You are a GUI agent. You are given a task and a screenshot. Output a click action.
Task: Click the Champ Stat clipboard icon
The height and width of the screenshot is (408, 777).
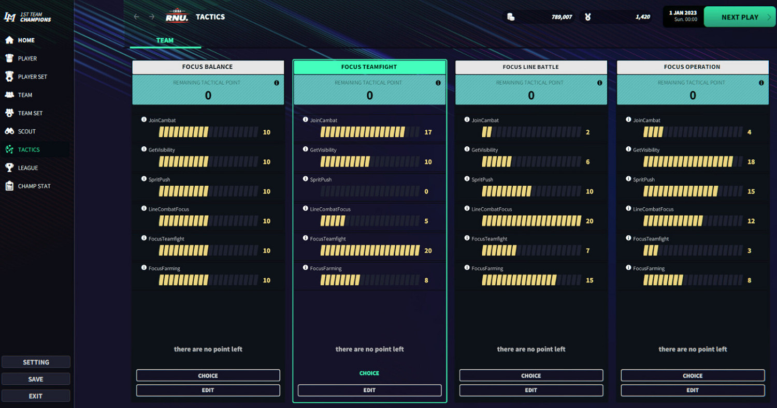(9, 186)
